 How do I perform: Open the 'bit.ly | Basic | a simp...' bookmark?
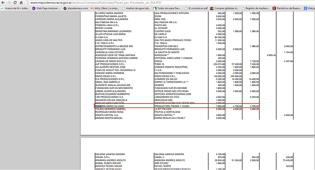point(105,8)
